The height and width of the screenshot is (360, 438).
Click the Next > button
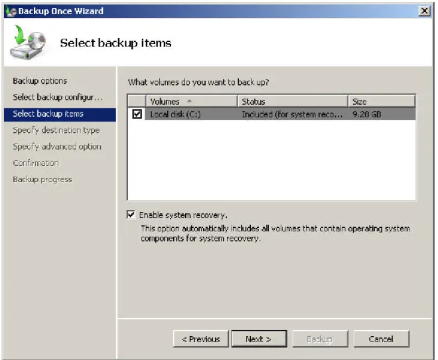[259, 339]
